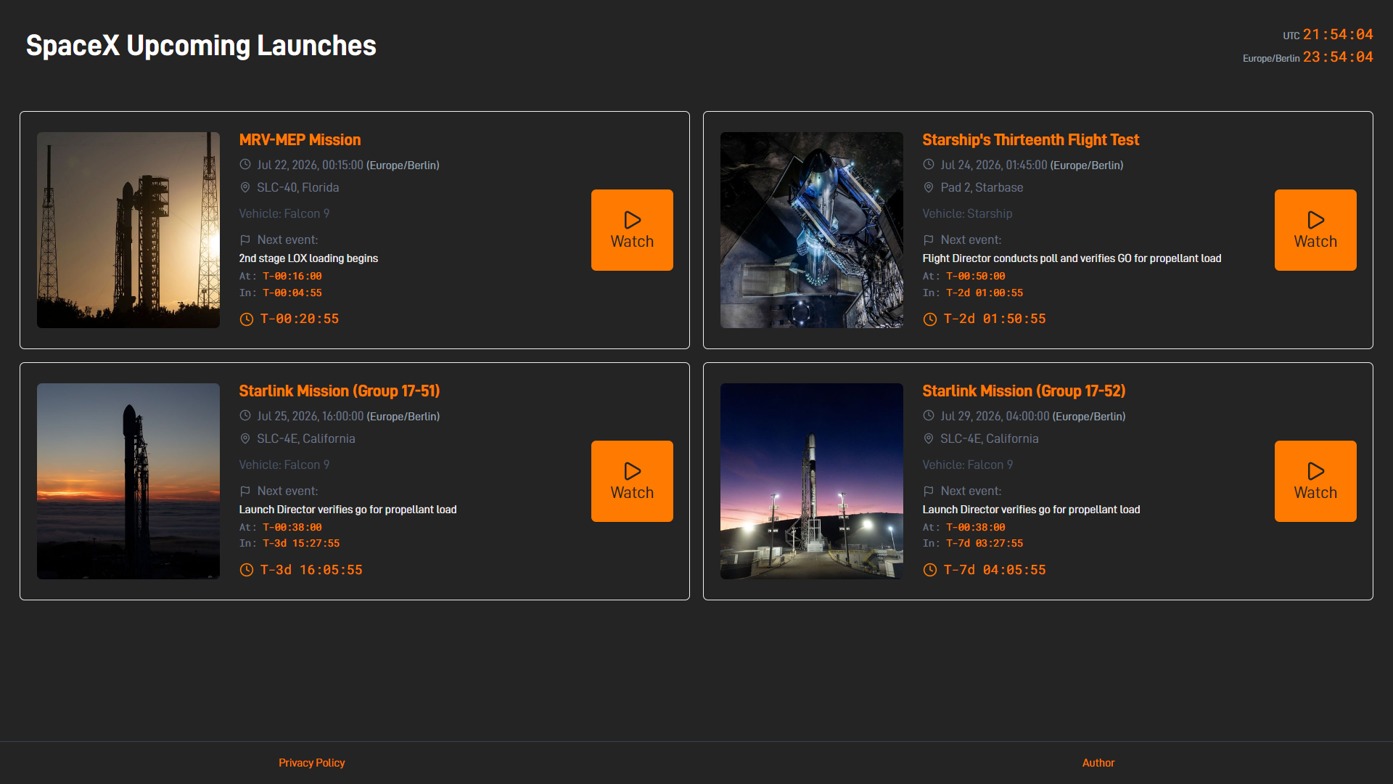1393x784 pixels.
Task: Click the Group 17-51 sunset rocket thumbnail
Action: point(128,481)
